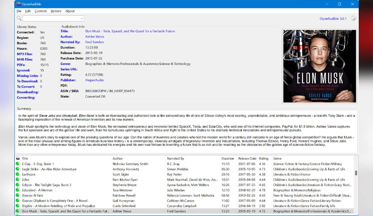
Task: Open the Actions menu
Action: (x=56, y=11)
